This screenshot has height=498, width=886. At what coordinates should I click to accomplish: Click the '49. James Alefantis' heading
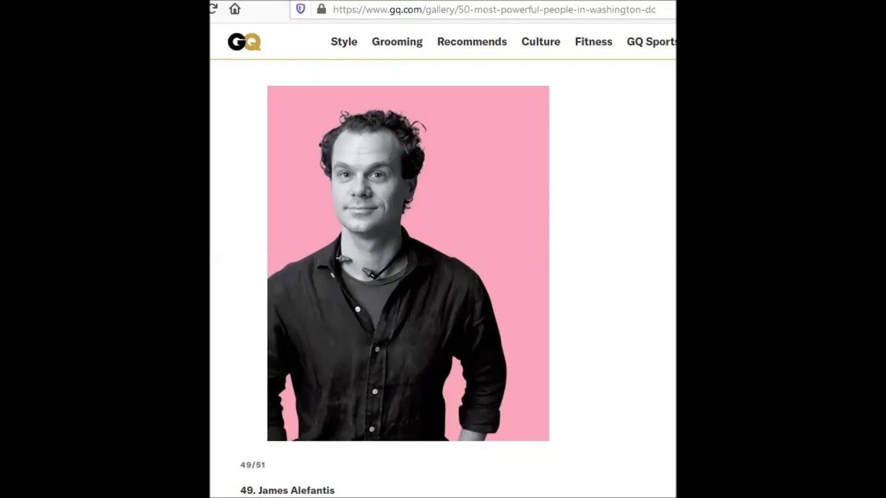[x=287, y=490]
